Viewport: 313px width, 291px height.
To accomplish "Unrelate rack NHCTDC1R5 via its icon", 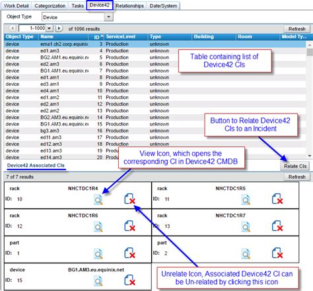I will click(x=277, y=199).
